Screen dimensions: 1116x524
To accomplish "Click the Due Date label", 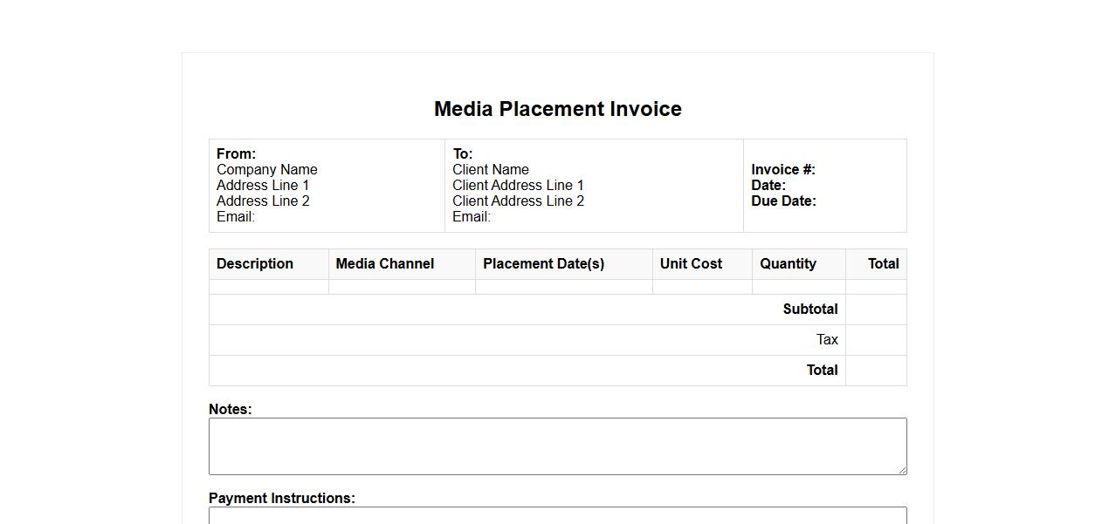I will click(x=783, y=201).
